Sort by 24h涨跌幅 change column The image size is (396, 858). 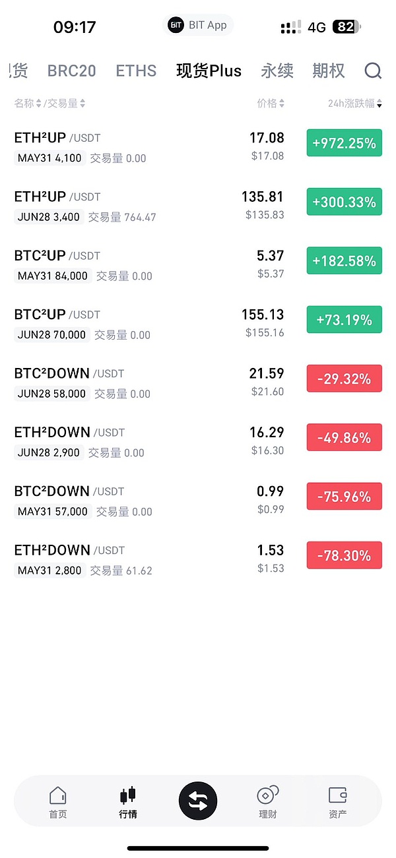pyautogui.click(x=355, y=104)
